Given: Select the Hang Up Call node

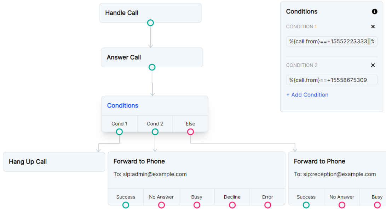Looking at the screenshot, I should (x=54, y=161).
